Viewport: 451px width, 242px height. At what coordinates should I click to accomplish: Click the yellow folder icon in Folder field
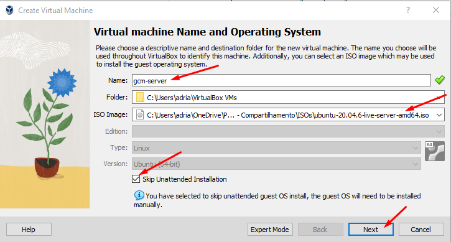(140, 97)
